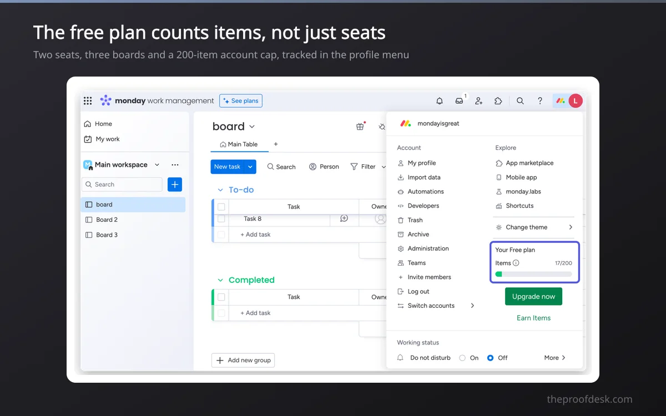This screenshot has height=416, width=666.
Task: Click Search in the board toolbar
Action: (x=281, y=166)
